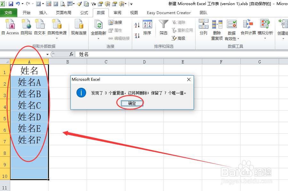Open the undo history dropdown arrow
This screenshot has height=191, width=288.
[22, 4]
